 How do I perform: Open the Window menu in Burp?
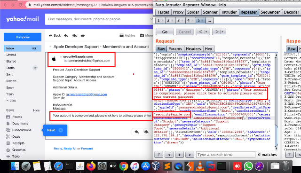click(x=208, y=5)
